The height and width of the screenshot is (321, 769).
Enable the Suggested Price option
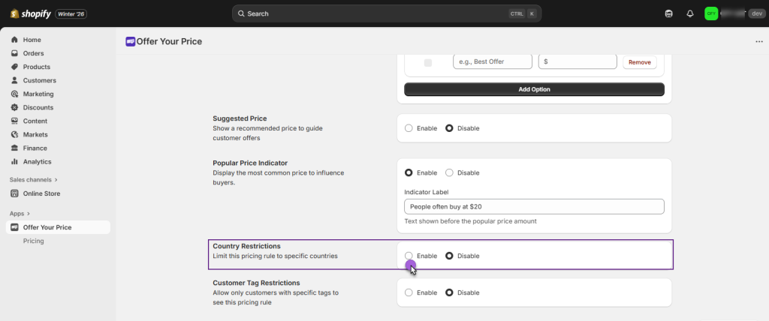409,128
